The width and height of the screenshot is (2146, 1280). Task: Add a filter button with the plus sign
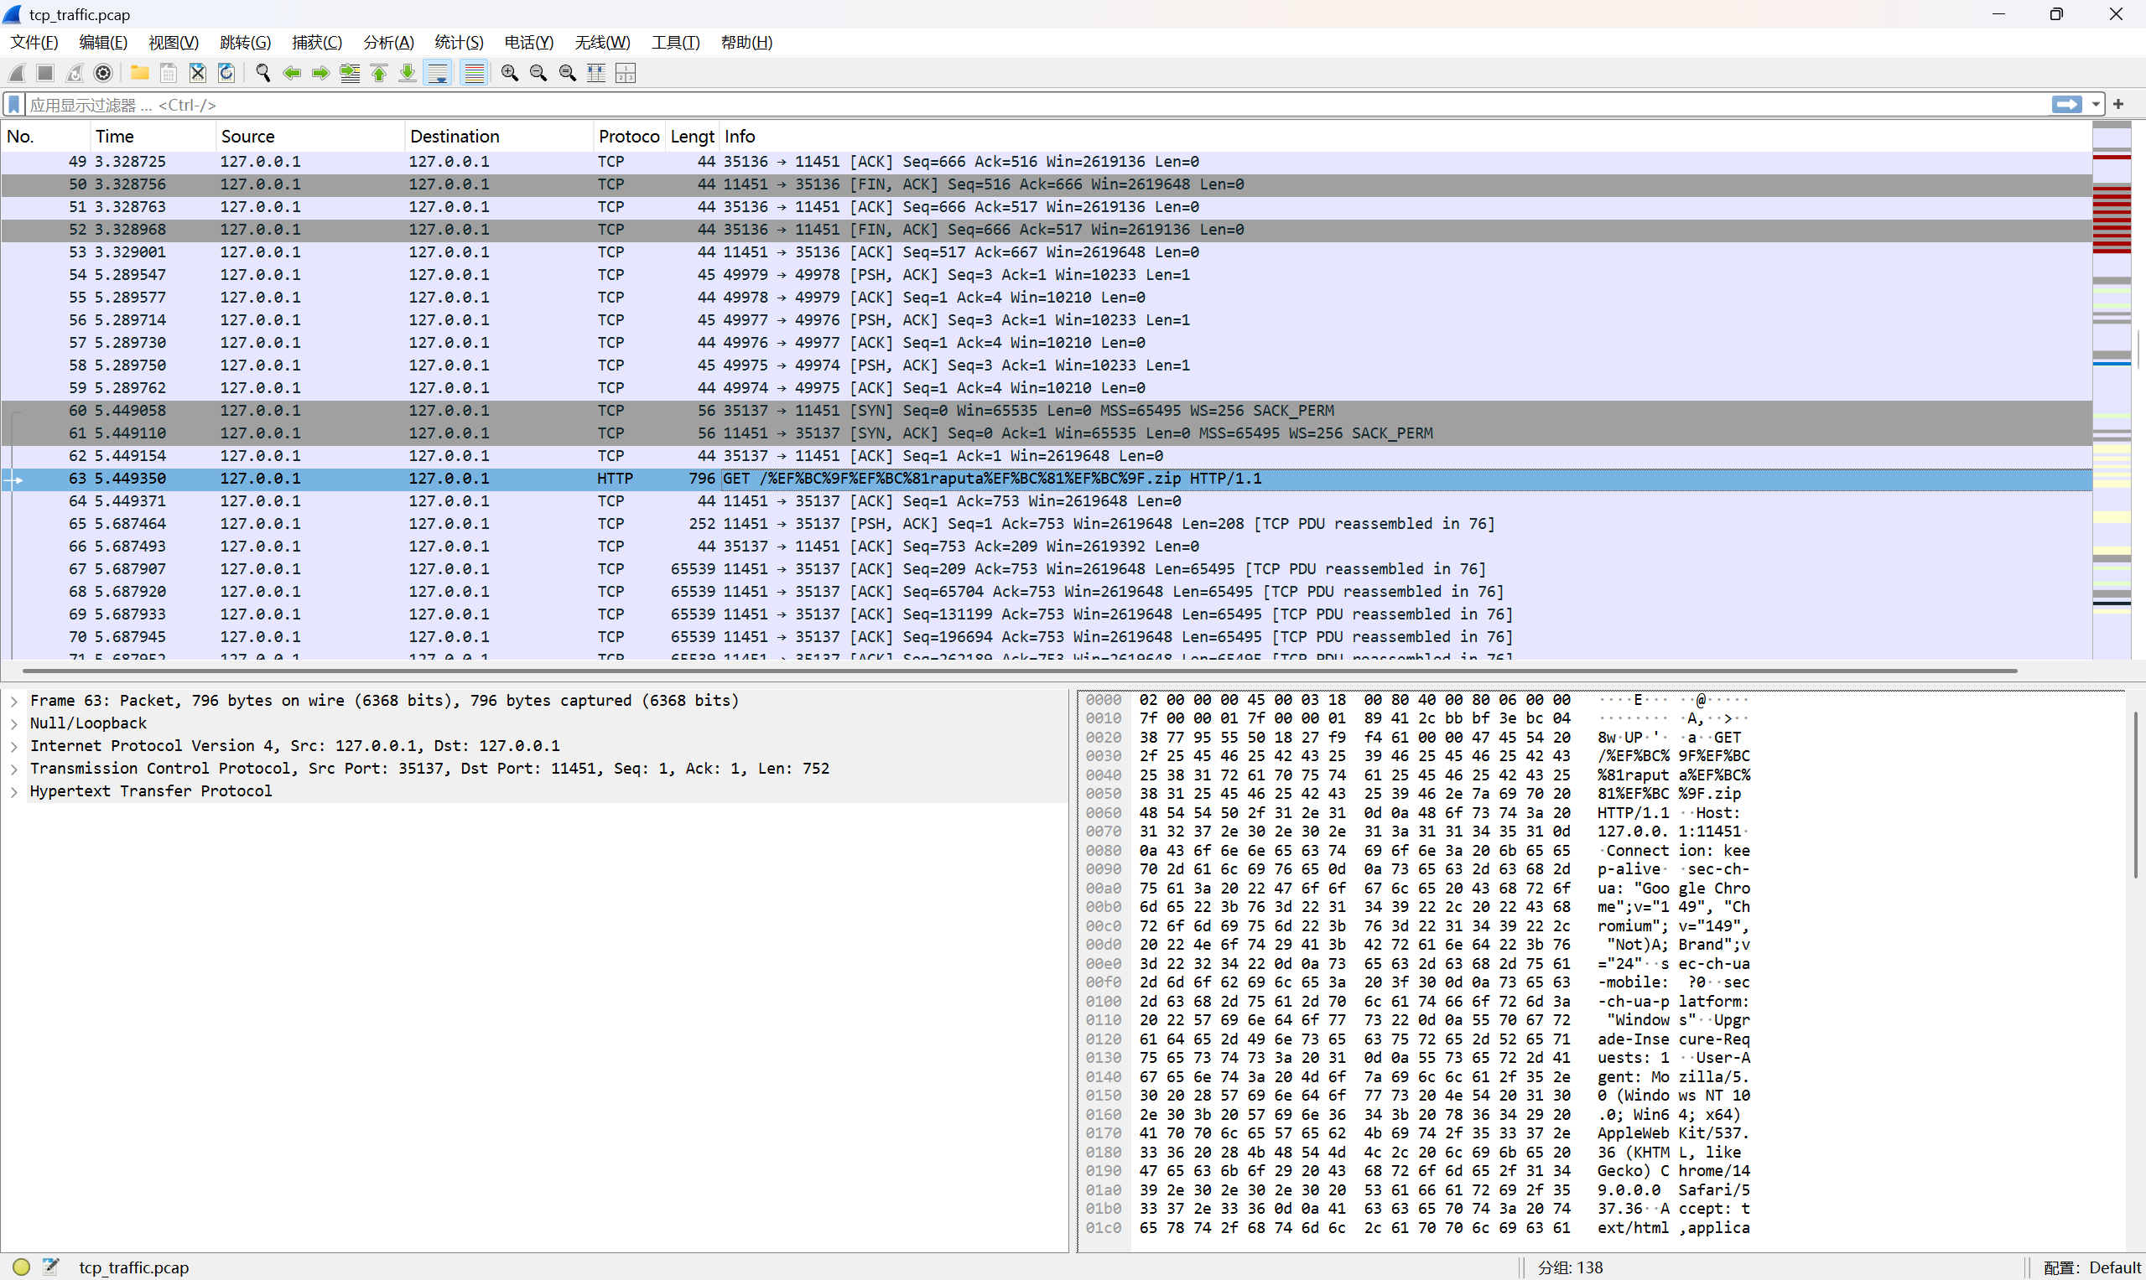point(2118,105)
